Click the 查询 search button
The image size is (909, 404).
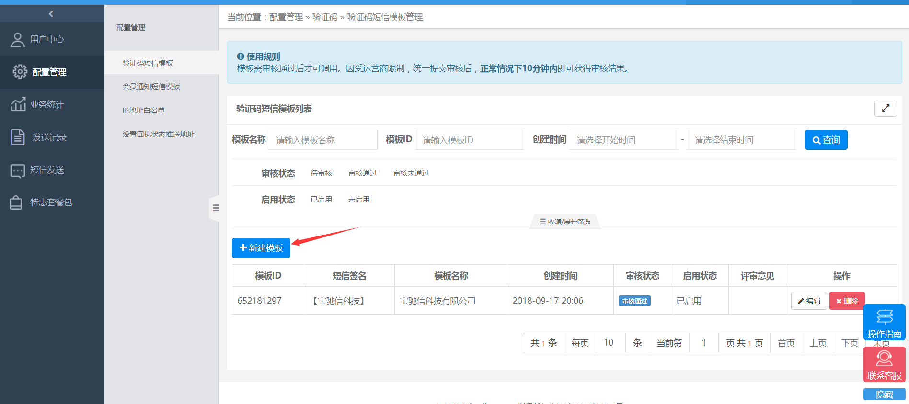tap(826, 140)
